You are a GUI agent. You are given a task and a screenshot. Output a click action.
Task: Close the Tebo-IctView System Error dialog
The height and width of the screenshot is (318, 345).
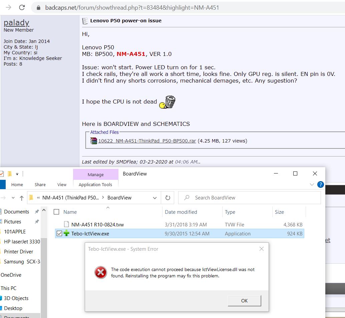(261, 249)
